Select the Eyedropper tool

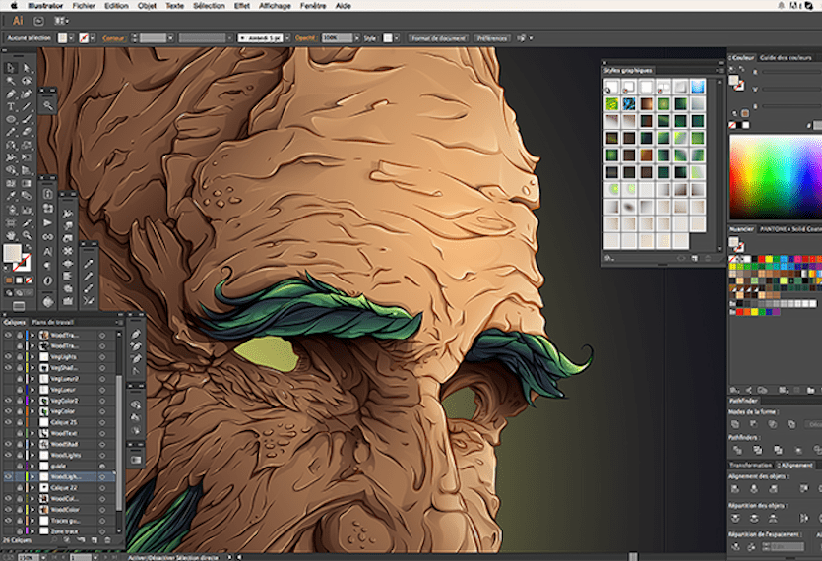pos(11,196)
